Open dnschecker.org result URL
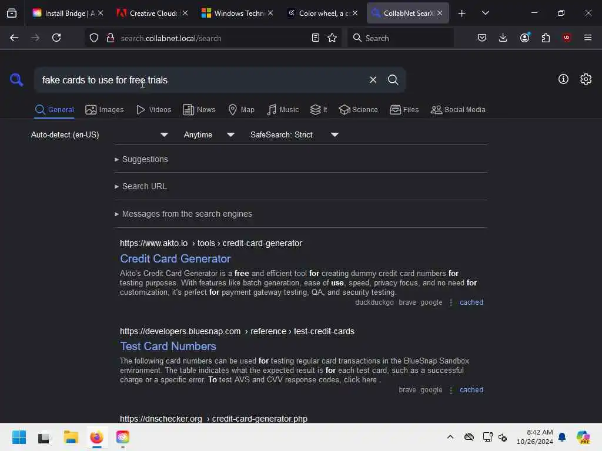 213,418
